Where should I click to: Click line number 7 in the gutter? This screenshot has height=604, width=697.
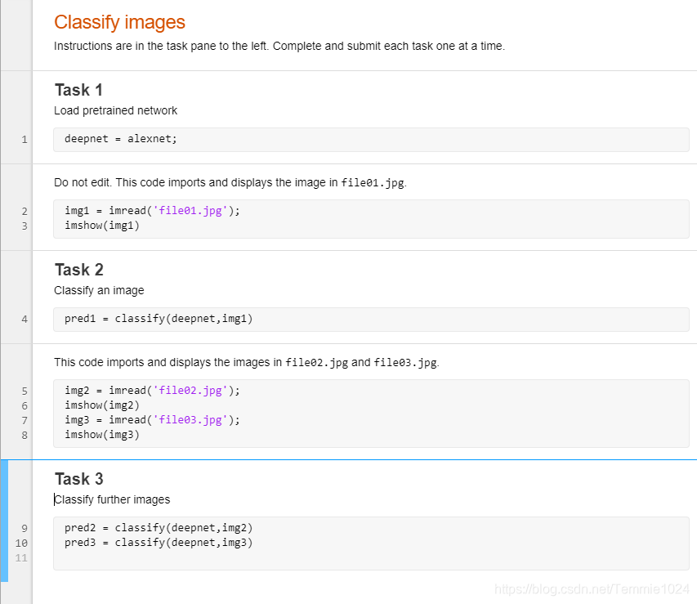pos(25,421)
